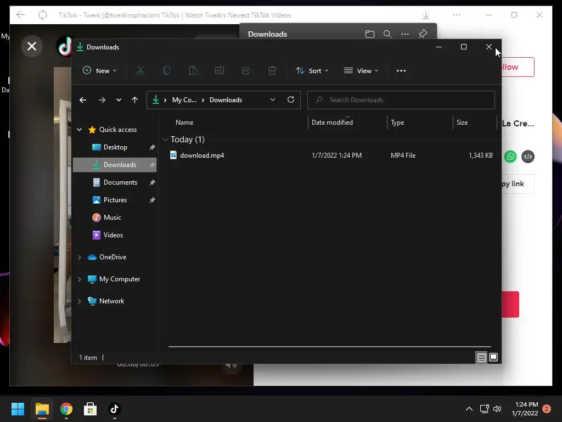Expand the OneDrive tree node
Screen dimensions: 562x422
click(x=79, y=257)
